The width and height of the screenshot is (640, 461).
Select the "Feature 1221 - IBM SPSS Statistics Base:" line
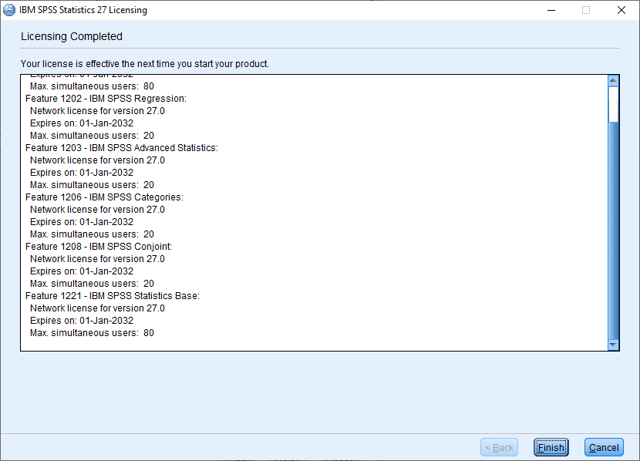coord(113,296)
